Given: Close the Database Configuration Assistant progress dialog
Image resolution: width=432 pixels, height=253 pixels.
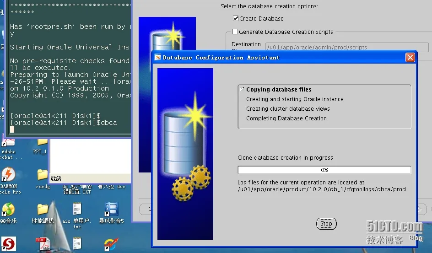Looking at the screenshot, I should (x=410, y=57).
